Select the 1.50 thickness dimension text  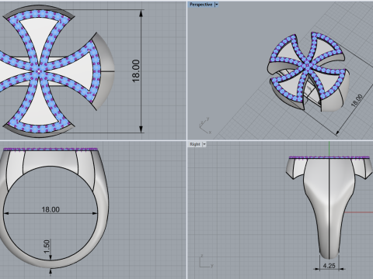pos(47,246)
